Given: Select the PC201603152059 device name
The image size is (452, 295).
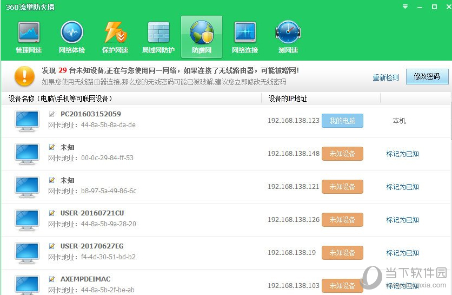Looking at the screenshot, I should coord(90,114).
